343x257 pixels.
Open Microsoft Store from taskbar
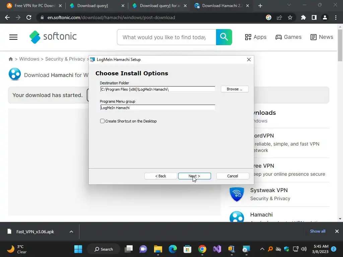click(x=188, y=249)
